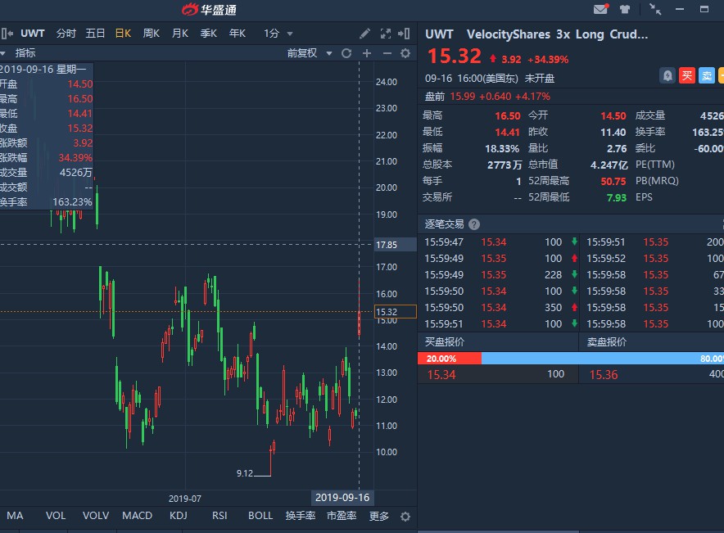Toggle chart fullscreen expand icon

click(x=386, y=34)
